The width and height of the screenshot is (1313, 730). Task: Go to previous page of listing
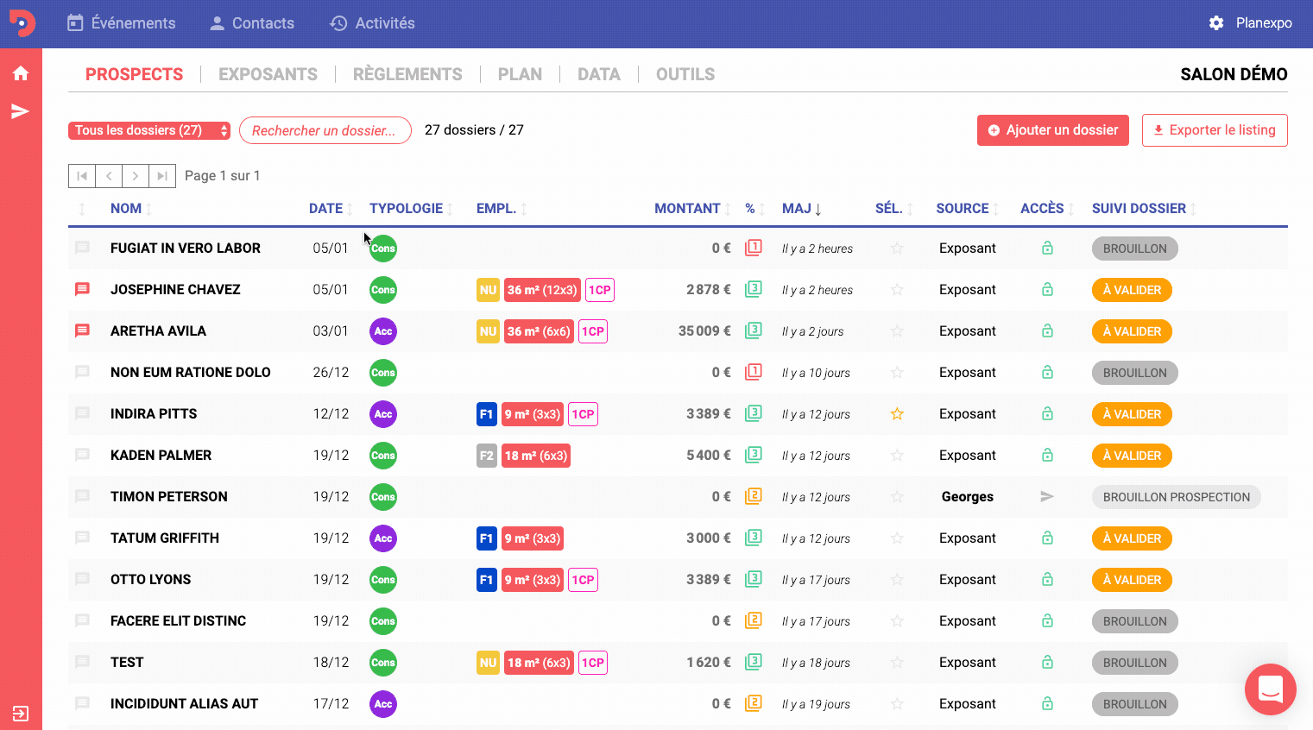[109, 176]
